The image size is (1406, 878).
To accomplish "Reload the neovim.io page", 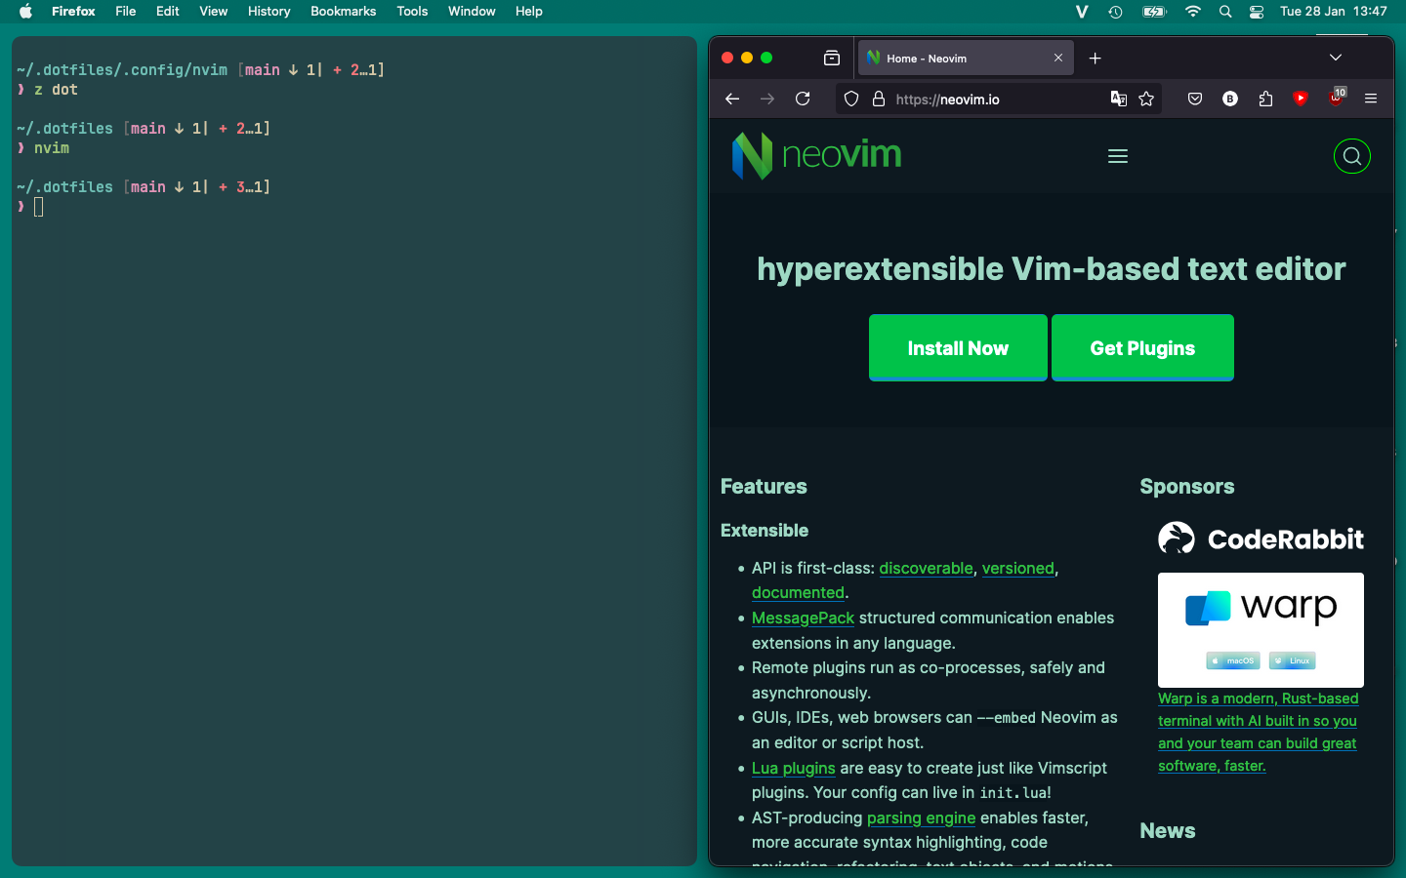I will [x=803, y=99].
